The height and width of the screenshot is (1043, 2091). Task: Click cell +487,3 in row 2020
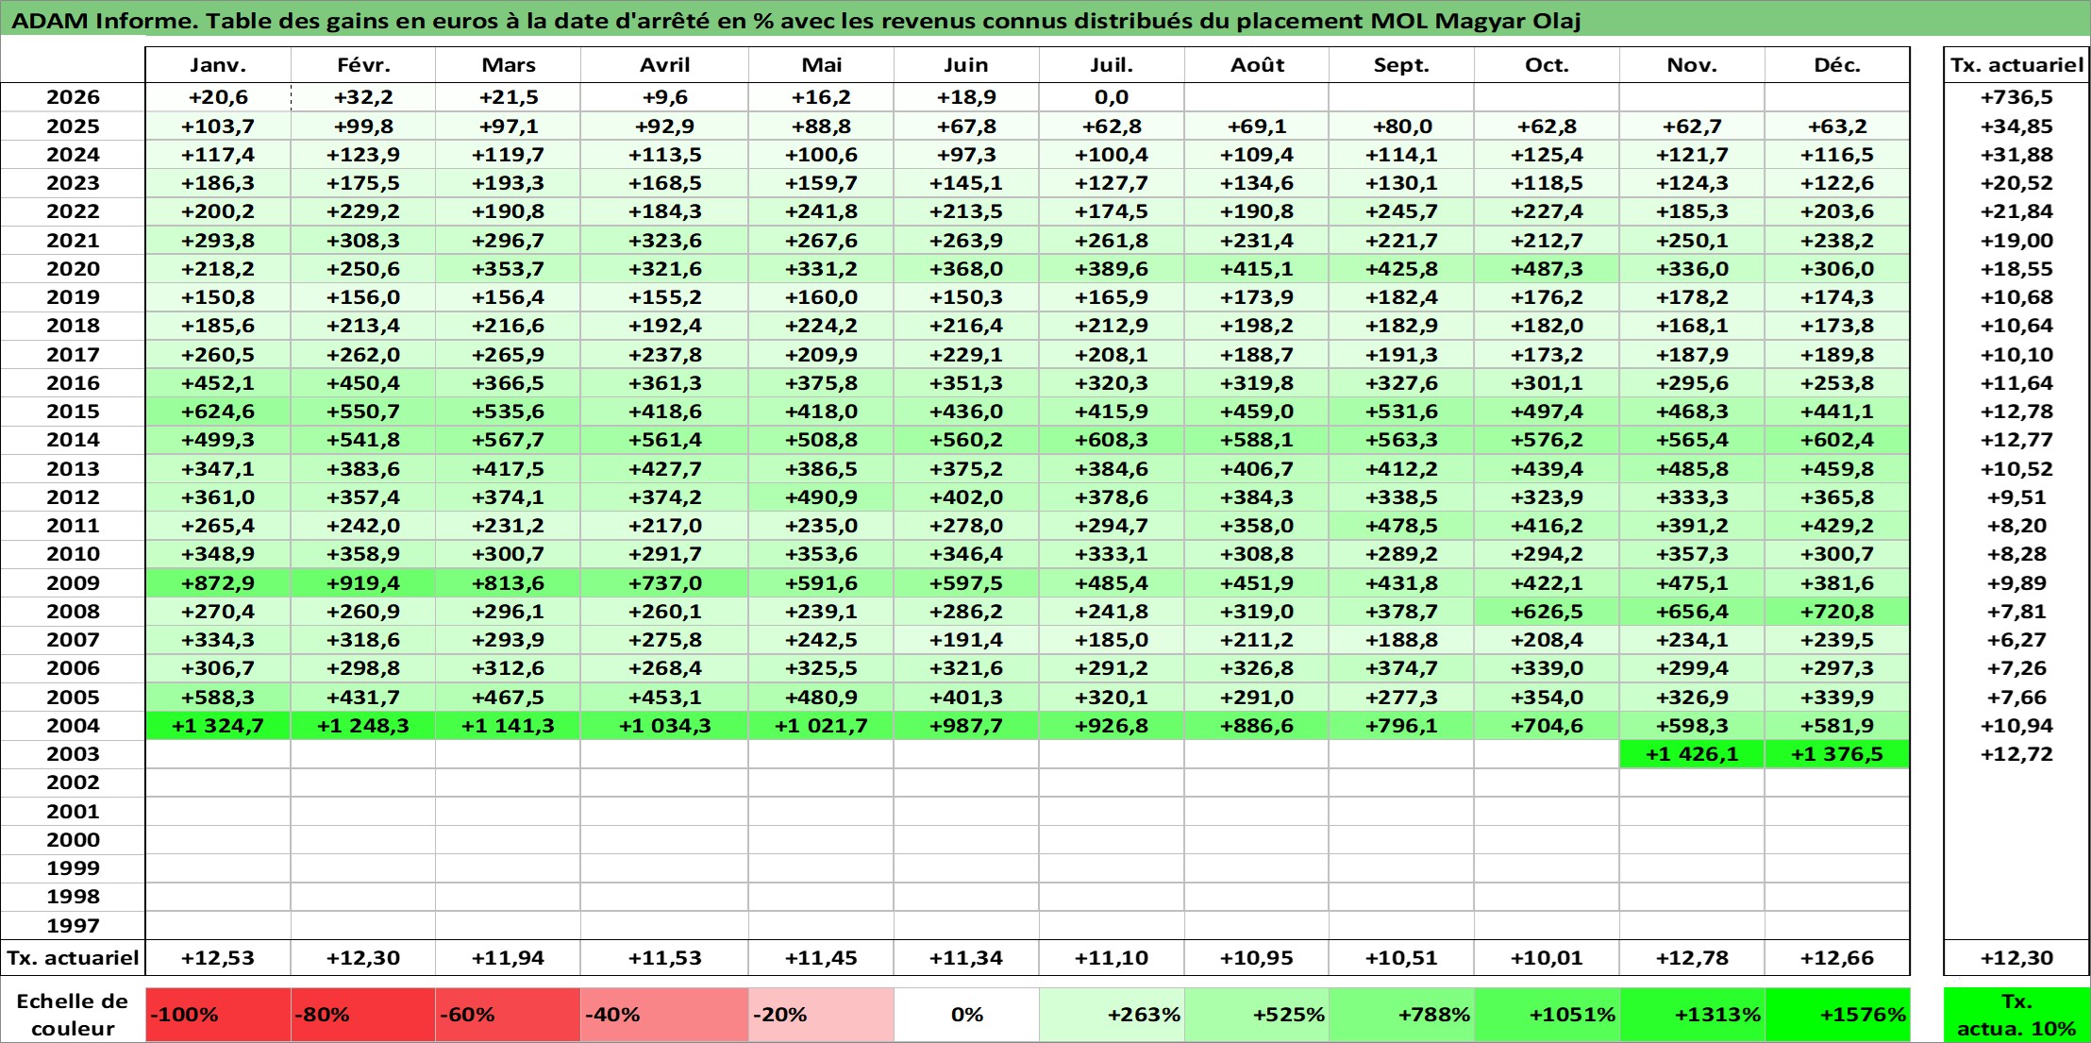[x=1547, y=269]
